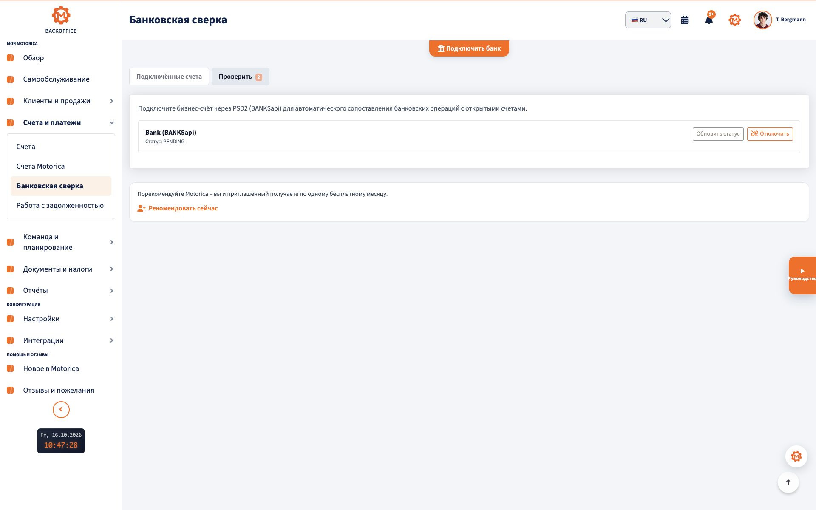Open the floating Motorica assistant icon

point(796,456)
